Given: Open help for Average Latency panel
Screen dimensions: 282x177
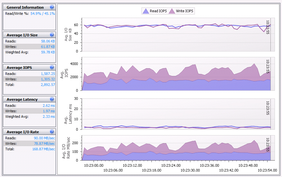Looking at the screenshot, I should click(52, 99).
